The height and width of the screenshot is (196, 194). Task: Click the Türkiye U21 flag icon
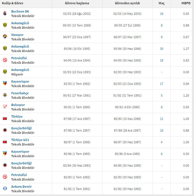click(5, 142)
